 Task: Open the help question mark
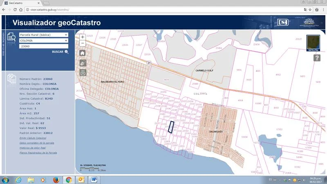tap(317, 58)
